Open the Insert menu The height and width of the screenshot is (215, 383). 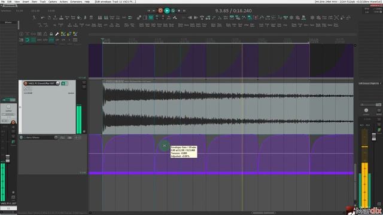[x=26, y=1]
